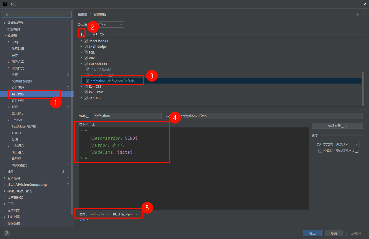Image resolution: width=369 pixels, height=239 pixels.
Task: Click the PyCharm logo in title bar
Action: click(x=5, y=4)
